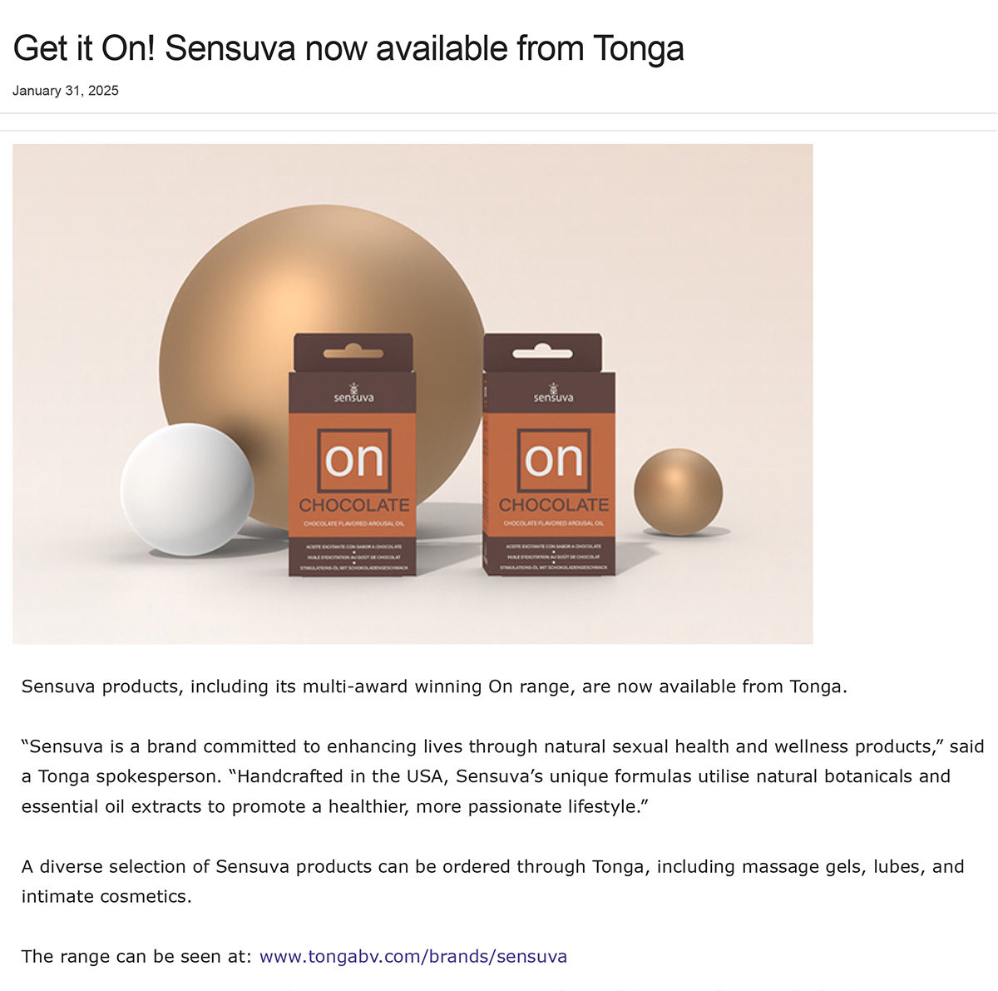Click the hang-tab slot on the right box
This screenshot has height=991, width=998.
(542, 354)
